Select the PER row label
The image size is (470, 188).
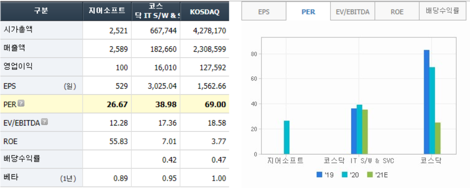click(x=10, y=104)
